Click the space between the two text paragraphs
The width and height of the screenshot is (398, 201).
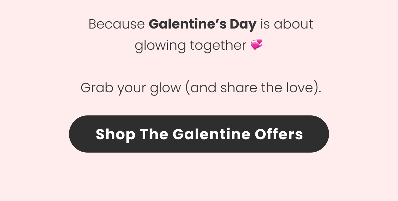(199, 66)
